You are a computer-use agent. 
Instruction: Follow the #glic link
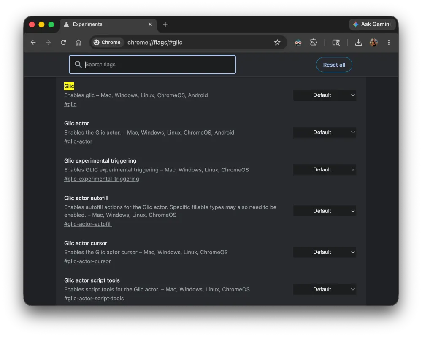point(70,104)
